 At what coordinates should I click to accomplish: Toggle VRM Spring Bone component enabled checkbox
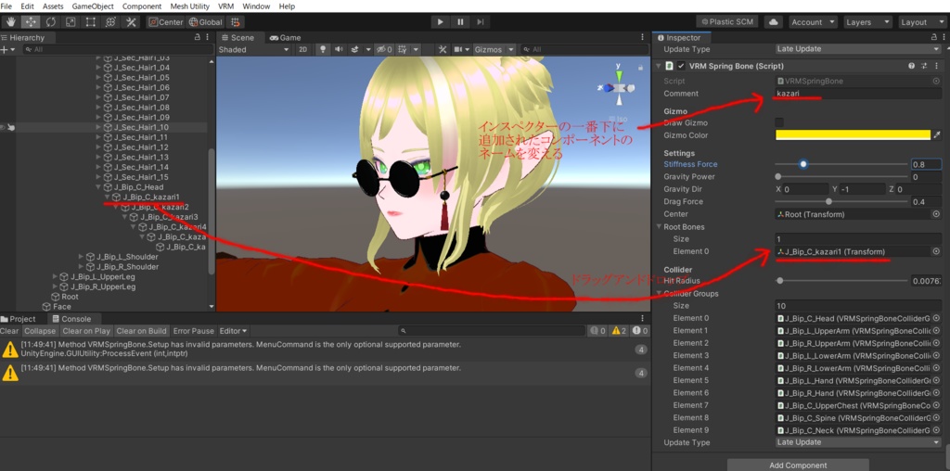point(682,66)
